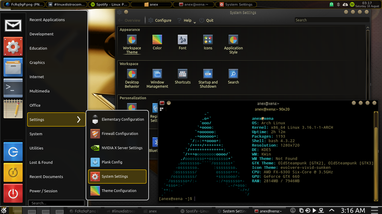
Task: Open Shortcuts settings module
Action: 183,77
